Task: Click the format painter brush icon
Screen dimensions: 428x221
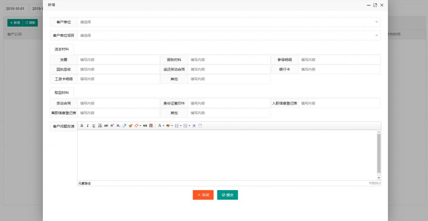Action: (131, 125)
